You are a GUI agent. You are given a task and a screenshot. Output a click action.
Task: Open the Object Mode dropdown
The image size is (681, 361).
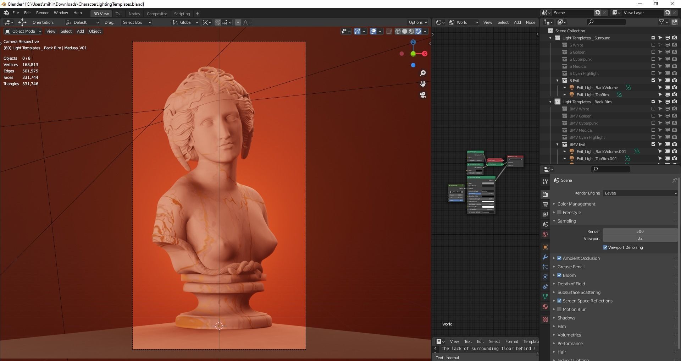pyautogui.click(x=23, y=31)
